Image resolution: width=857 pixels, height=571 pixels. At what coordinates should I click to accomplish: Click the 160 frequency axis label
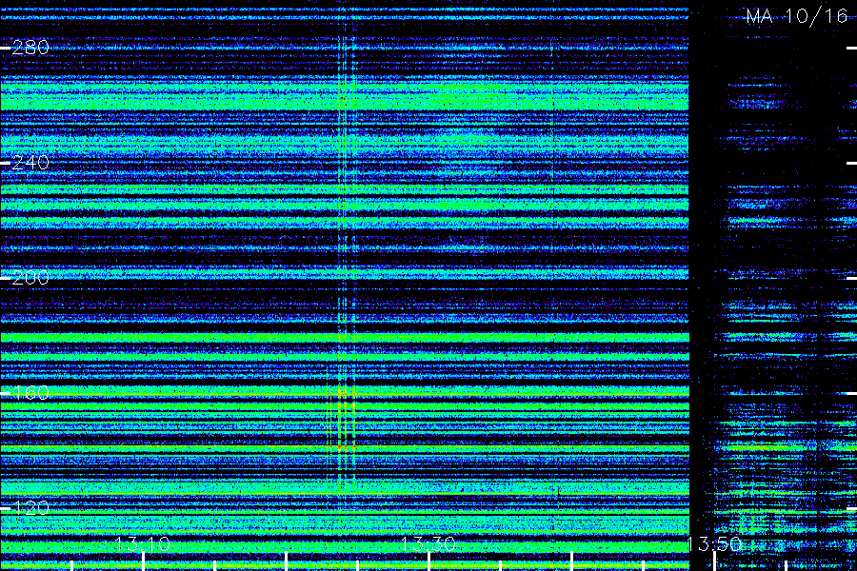[x=30, y=393]
